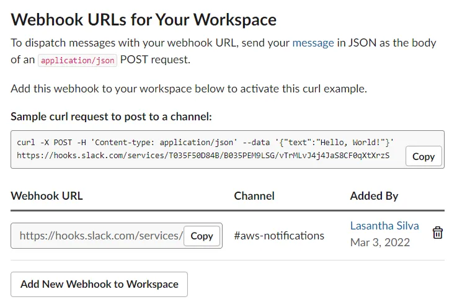Click the Sample curl request label
Image resolution: width=457 pixels, height=307 pixels.
[x=112, y=117]
